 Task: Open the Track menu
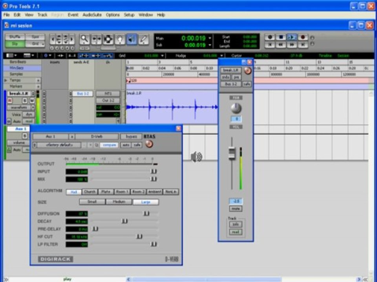point(42,15)
